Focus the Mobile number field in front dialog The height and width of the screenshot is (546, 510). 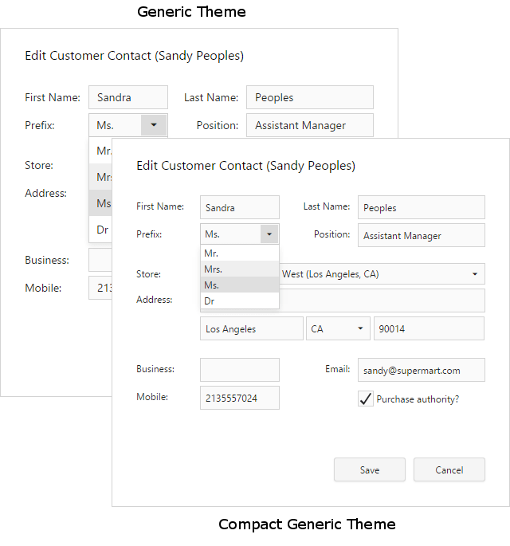pos(239,398)
